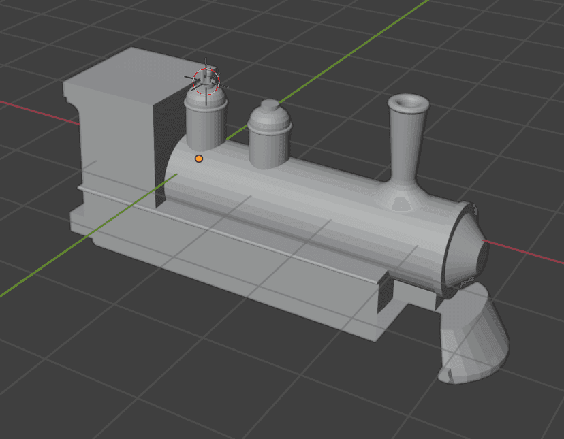Click the smokestack's flared top opening
The image size is (564, 439).
point(408,103)
